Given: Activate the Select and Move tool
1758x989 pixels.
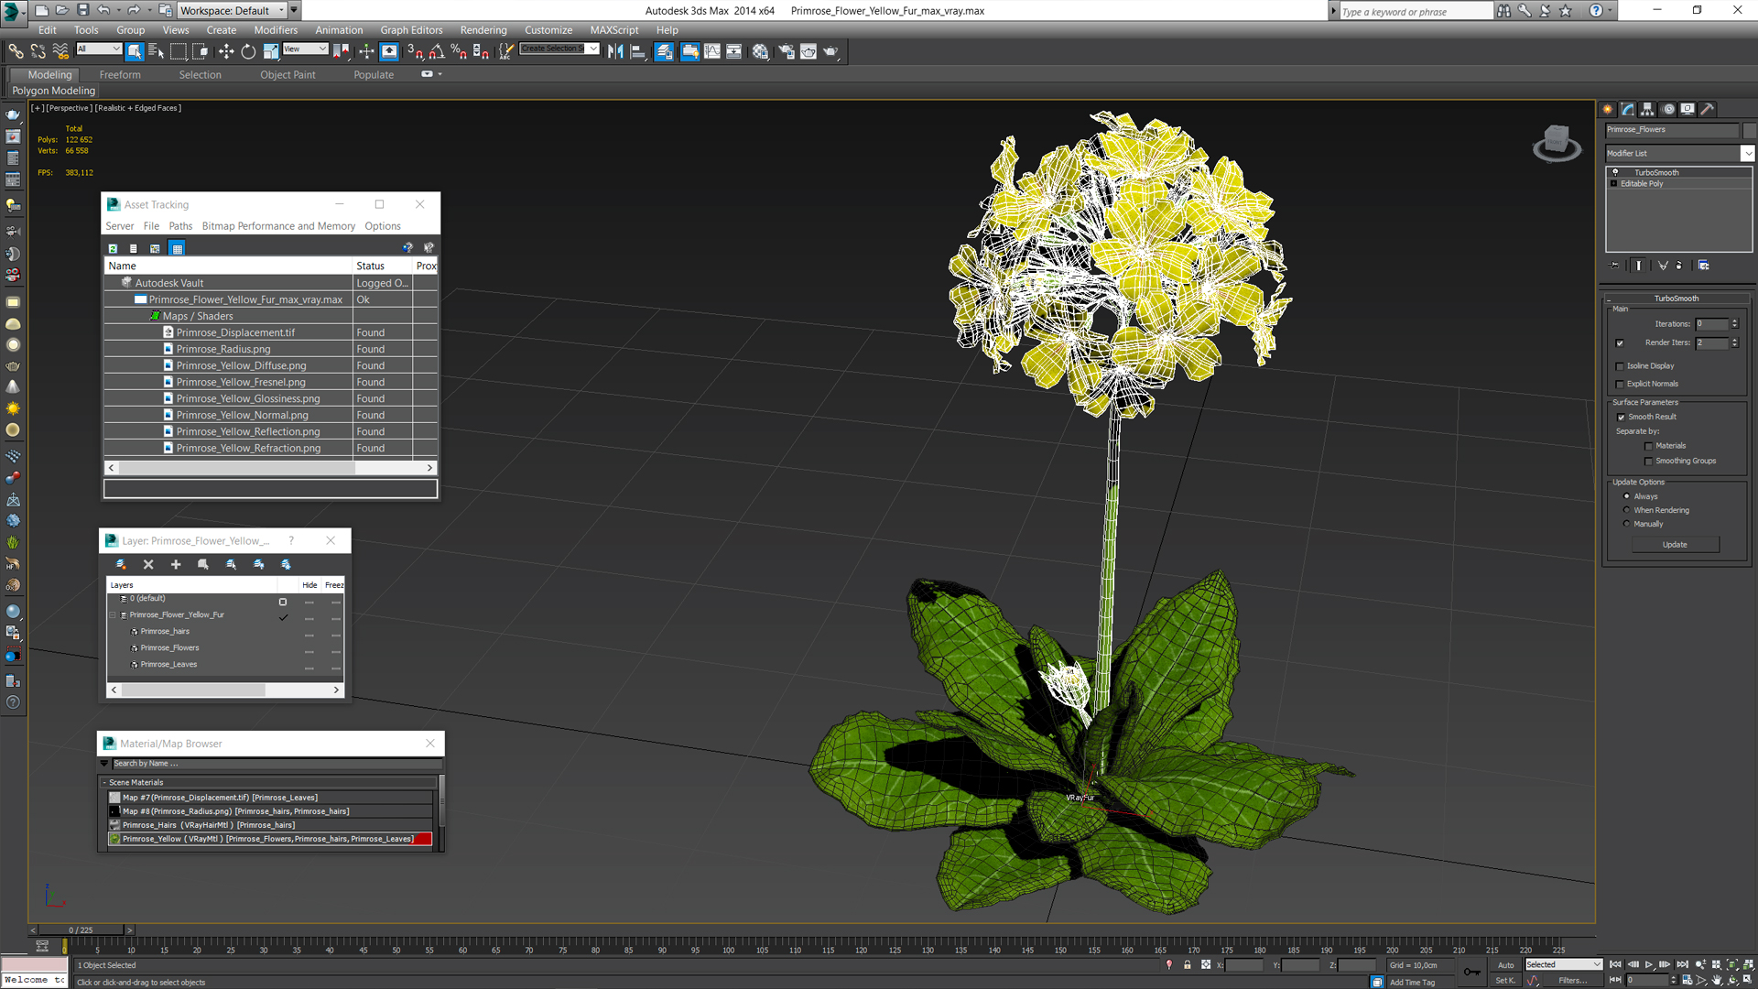Looking at the screenshot, I should [226, 51].
